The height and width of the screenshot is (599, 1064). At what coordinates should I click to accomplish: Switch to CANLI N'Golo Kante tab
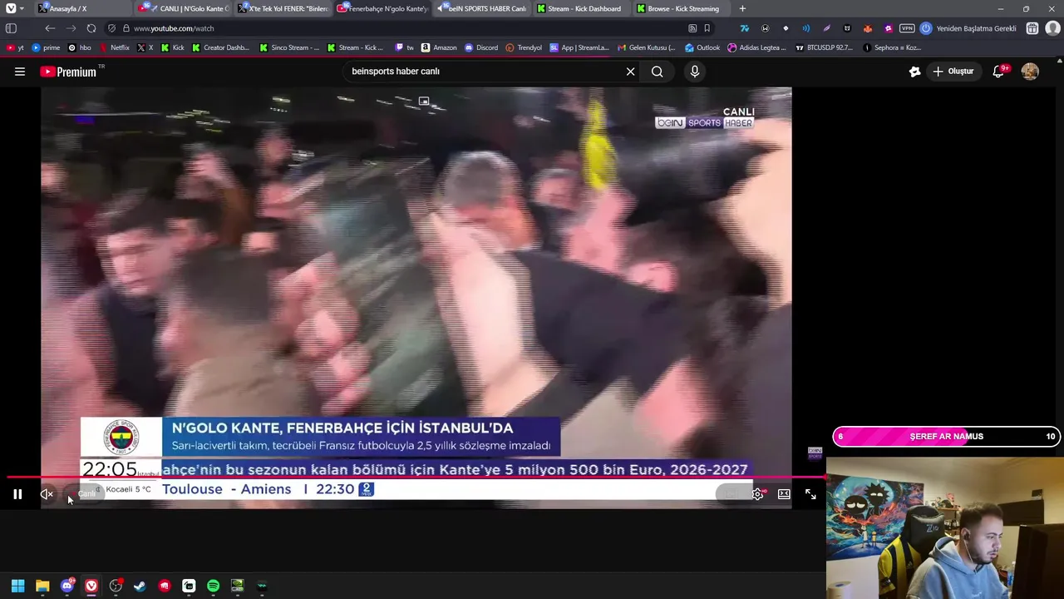pyautogui.click(x=183, y=8)
